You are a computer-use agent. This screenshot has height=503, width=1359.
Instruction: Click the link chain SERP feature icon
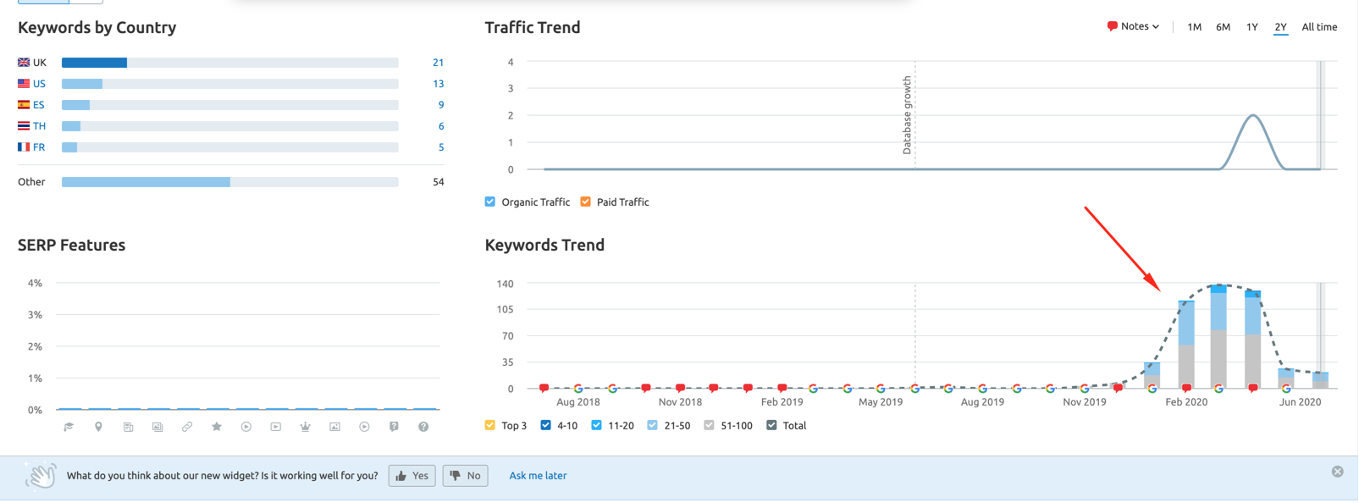(187, 427)
